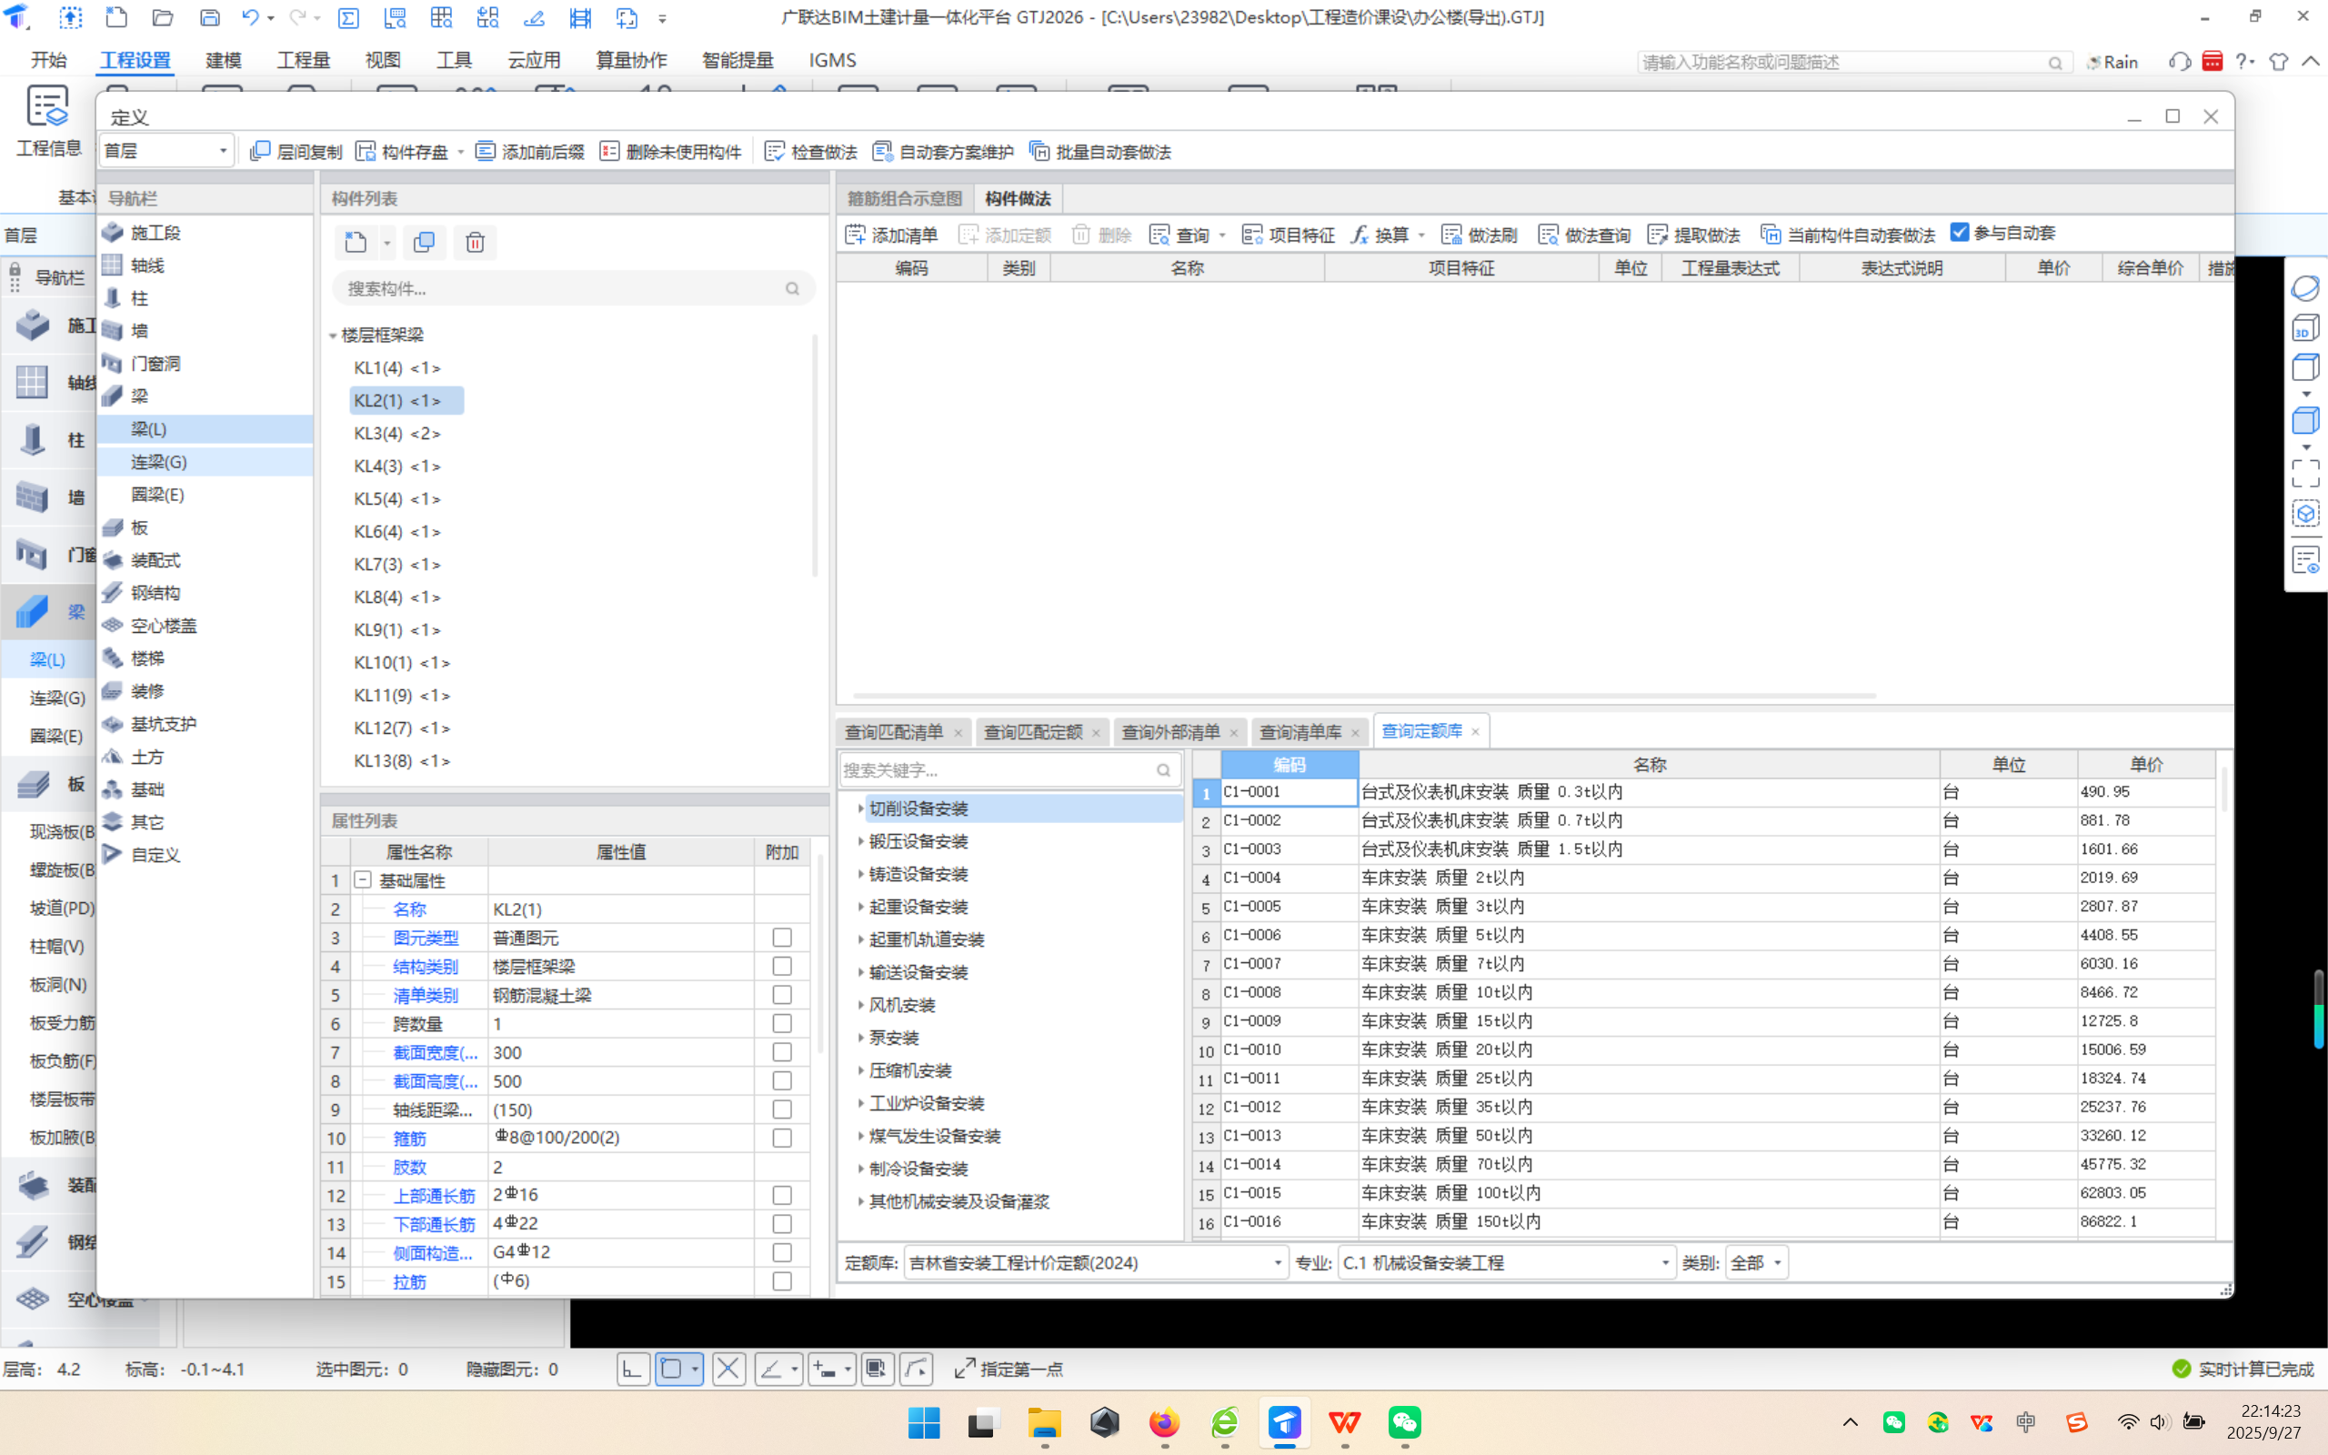Uncheck the 参与自动套 checkbox
Image resolution: width=2328 pixels, height=1455 pixels.
tap(1960, 233)
